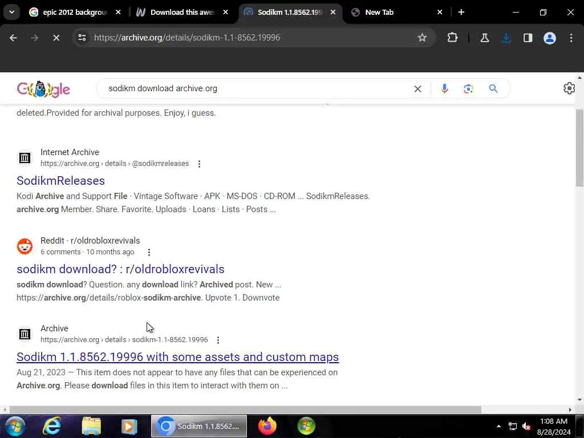Open 'sodikm download? : r/oldrobloxrevivals' link
The width and height of the screenshot is (584, 438).
[x=120, y=269]
